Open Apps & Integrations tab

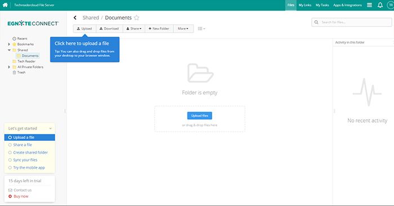pos(347,5)
